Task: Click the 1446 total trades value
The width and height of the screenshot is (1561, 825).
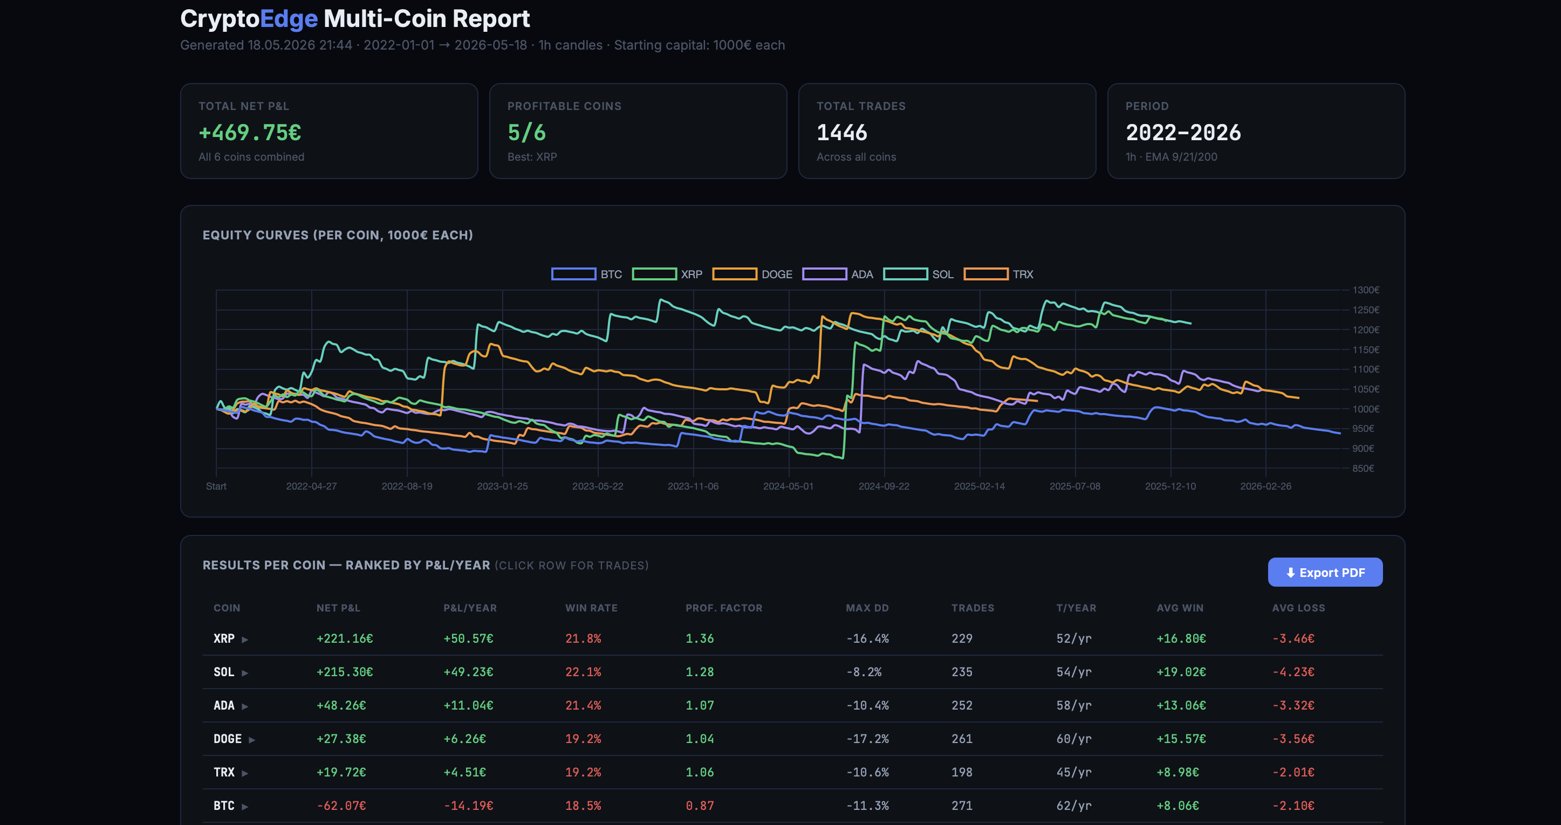Action: coord(841,132)
